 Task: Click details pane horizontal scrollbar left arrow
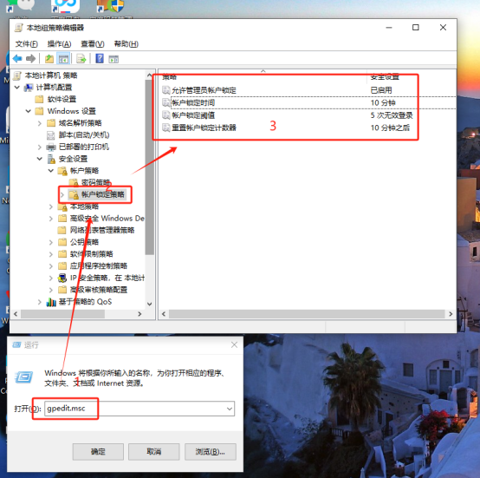164,314
